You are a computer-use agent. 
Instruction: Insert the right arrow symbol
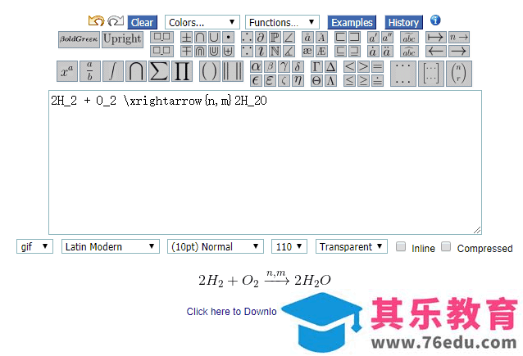pos(459,51)
